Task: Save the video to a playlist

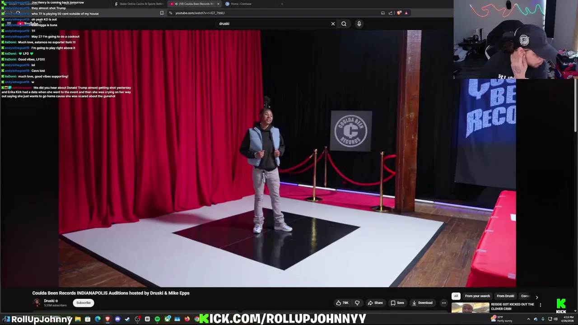Action: 397,303
